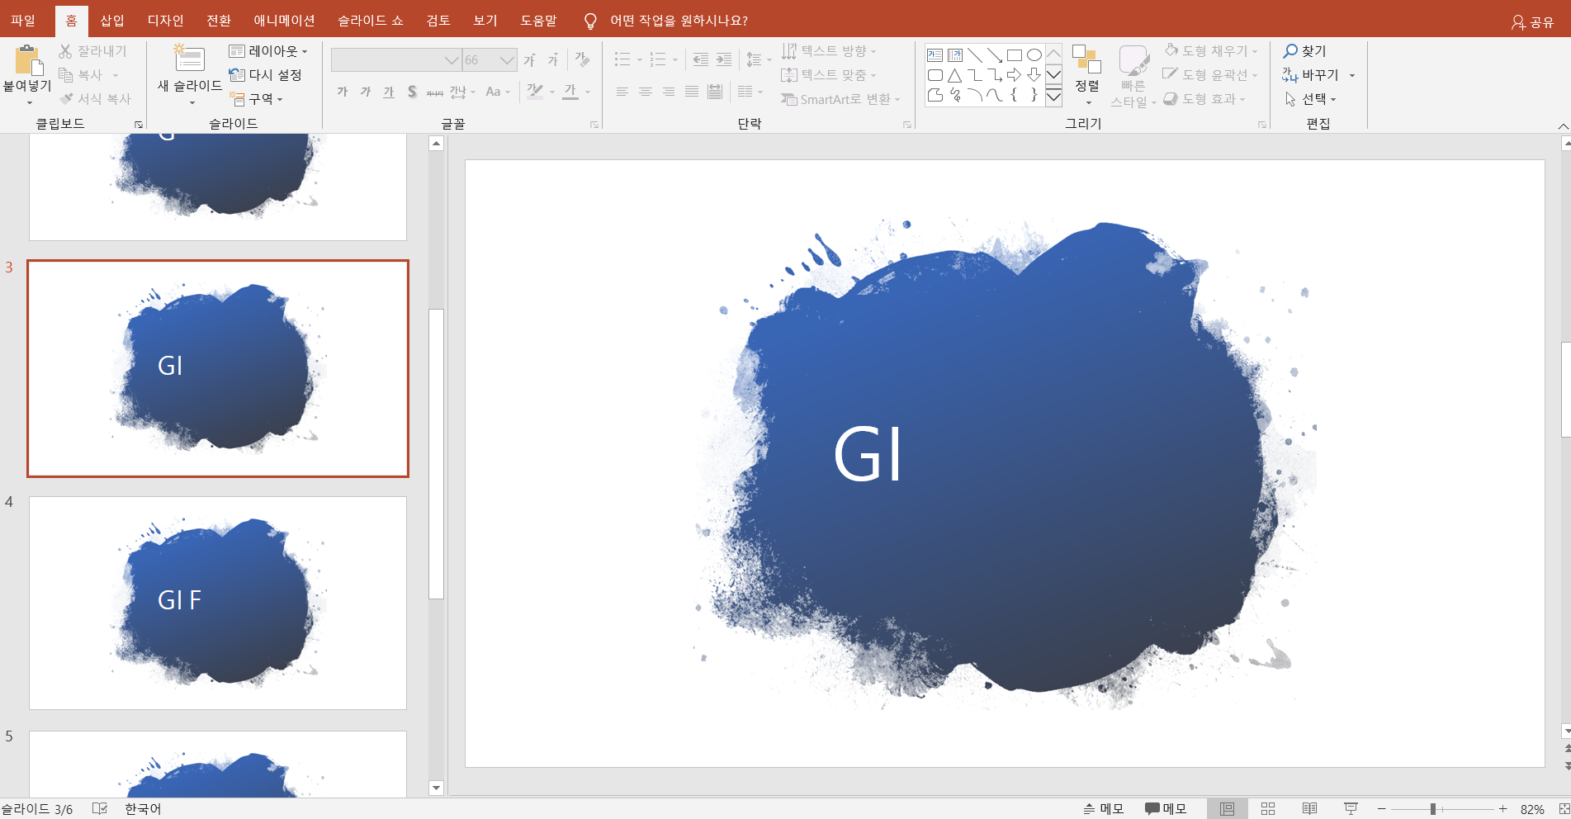Switch to Transitions (전환) tab
This screenshot has height=819, width=1571.
(219, 21)
